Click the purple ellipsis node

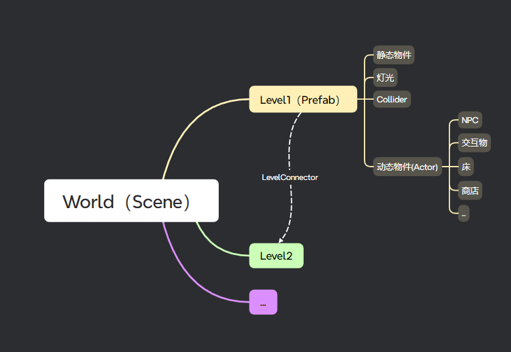tap(263, 302)
